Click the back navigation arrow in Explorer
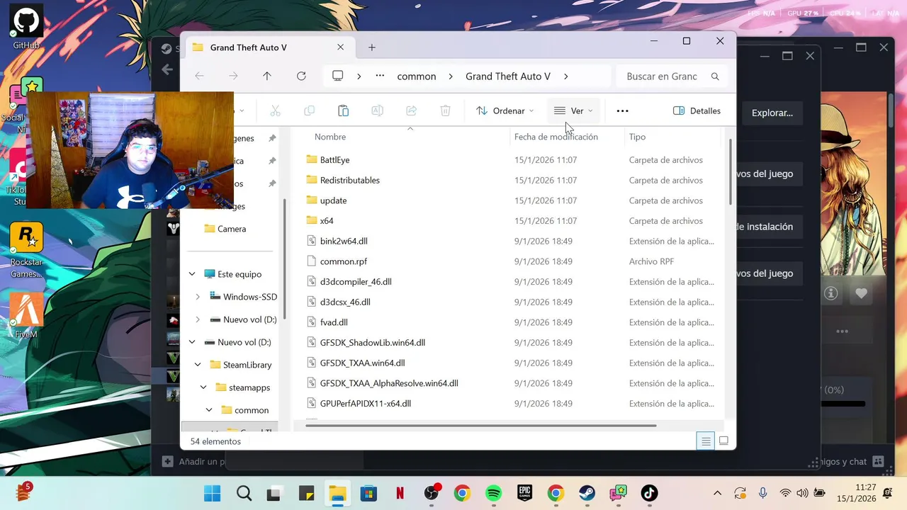The width and height of the screenshot is (907, 510). point(199,76)
